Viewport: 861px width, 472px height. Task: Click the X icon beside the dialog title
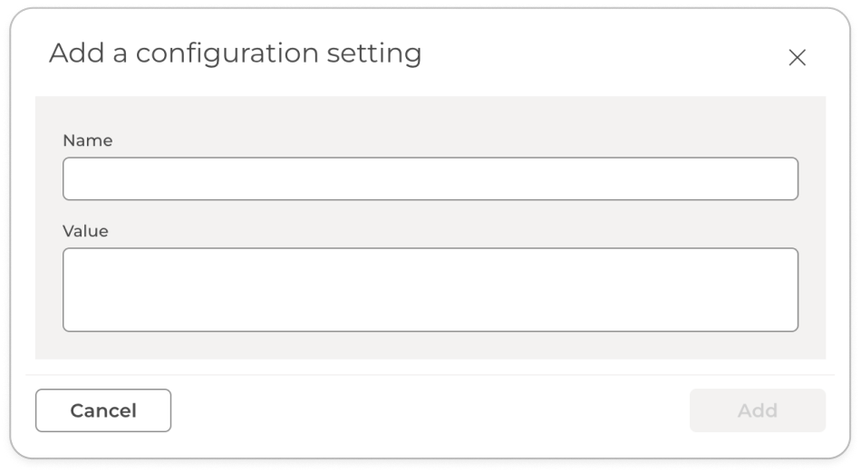(x=797, y=57)
